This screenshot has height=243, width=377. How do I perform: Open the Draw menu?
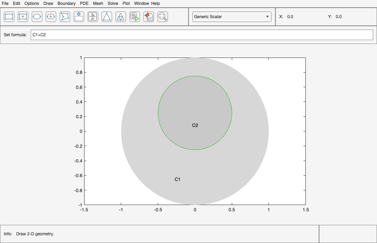coord(48,3)
